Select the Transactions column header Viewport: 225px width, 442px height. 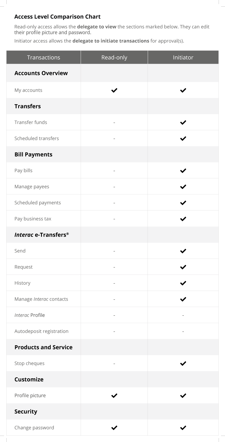click(44, 57)
